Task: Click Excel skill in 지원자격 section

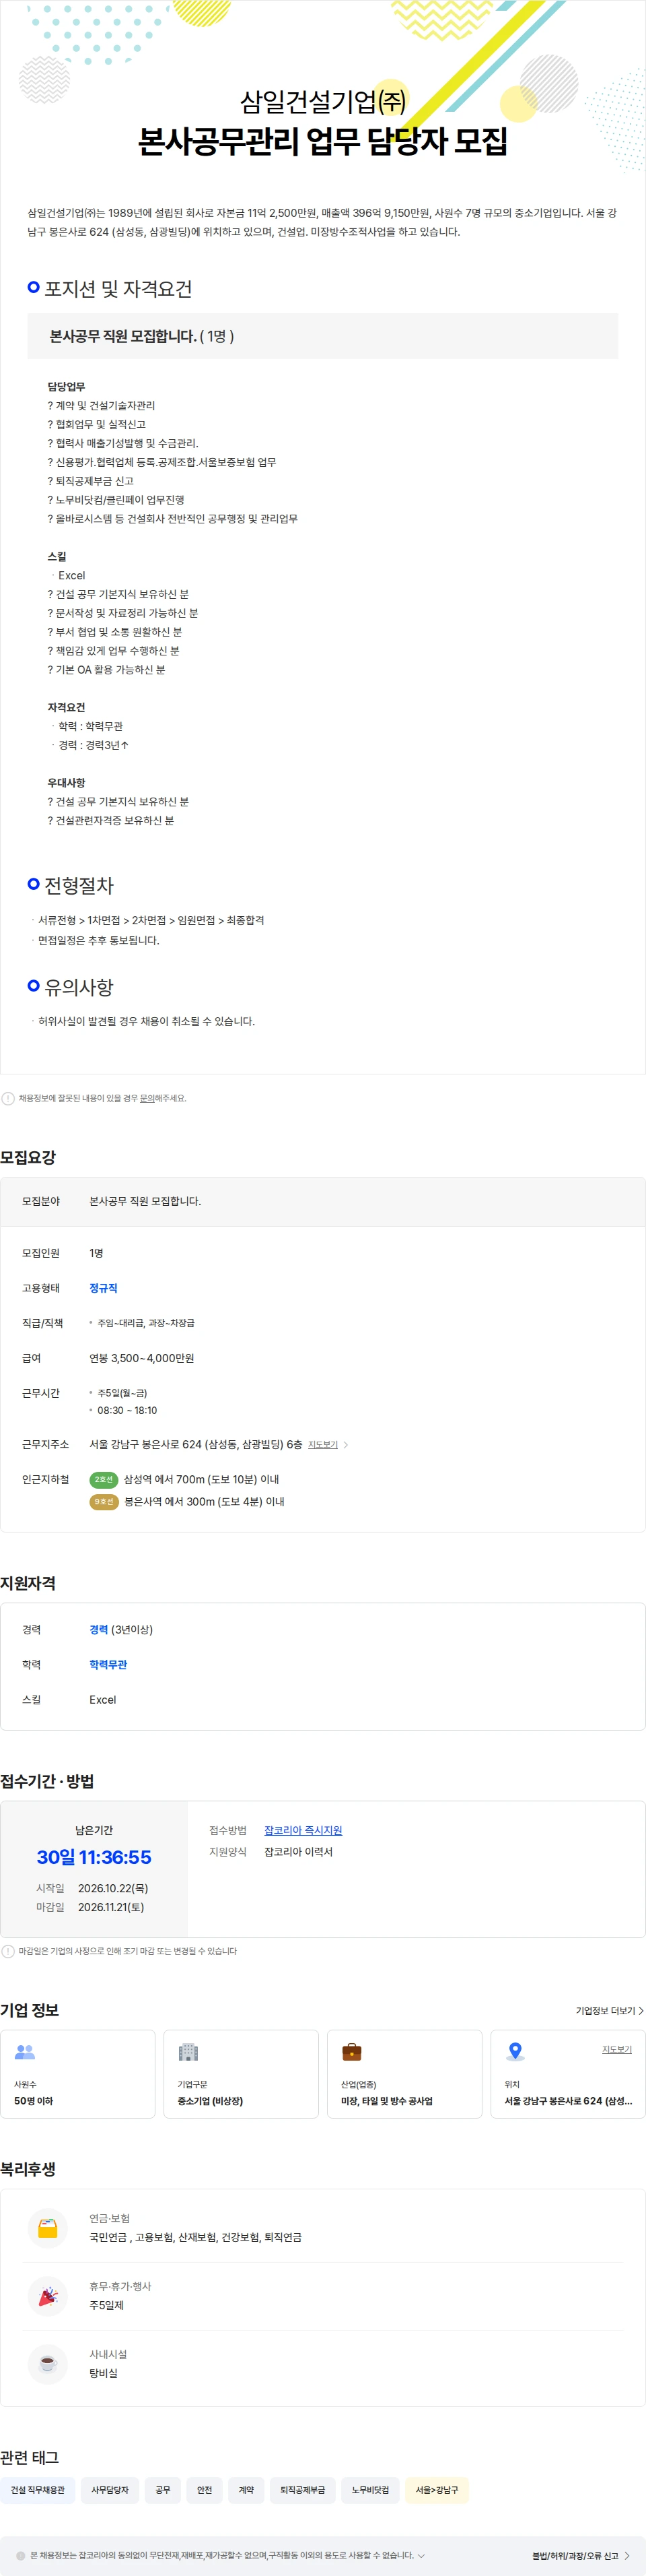Action: click(103, 1699)
